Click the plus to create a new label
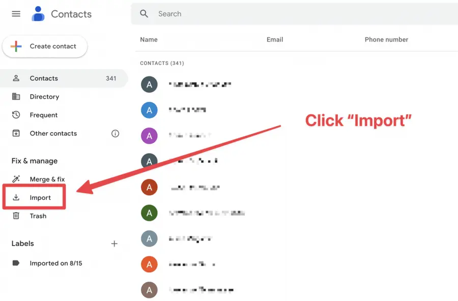Viewport: 458px width, 301px height. coord(114,244)
